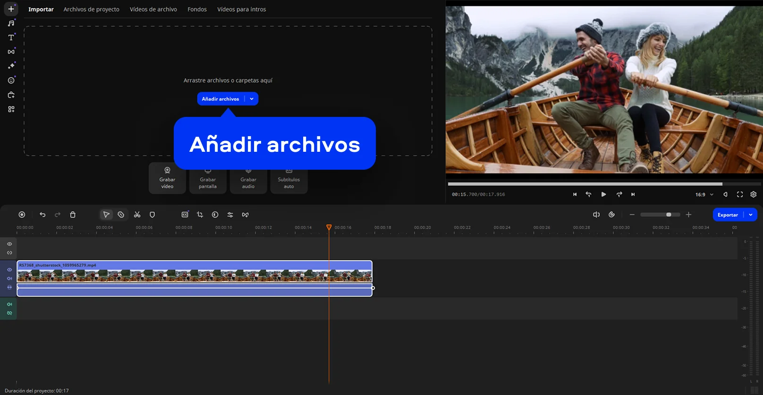The width and height of the screenshot is (763, 395).
Task: Expand the Añadir archivos dropdown arrow
Action: [252, 99]
